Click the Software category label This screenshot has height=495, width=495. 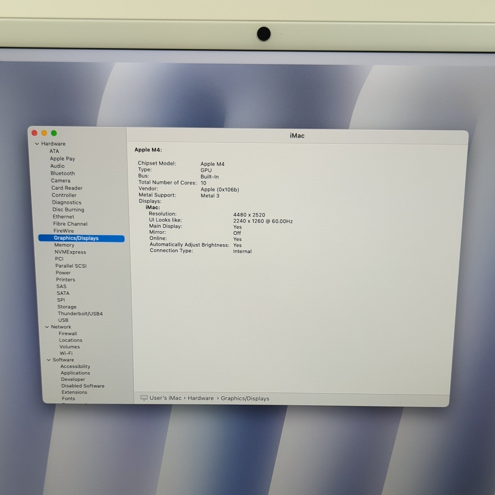tap(63, 360)
